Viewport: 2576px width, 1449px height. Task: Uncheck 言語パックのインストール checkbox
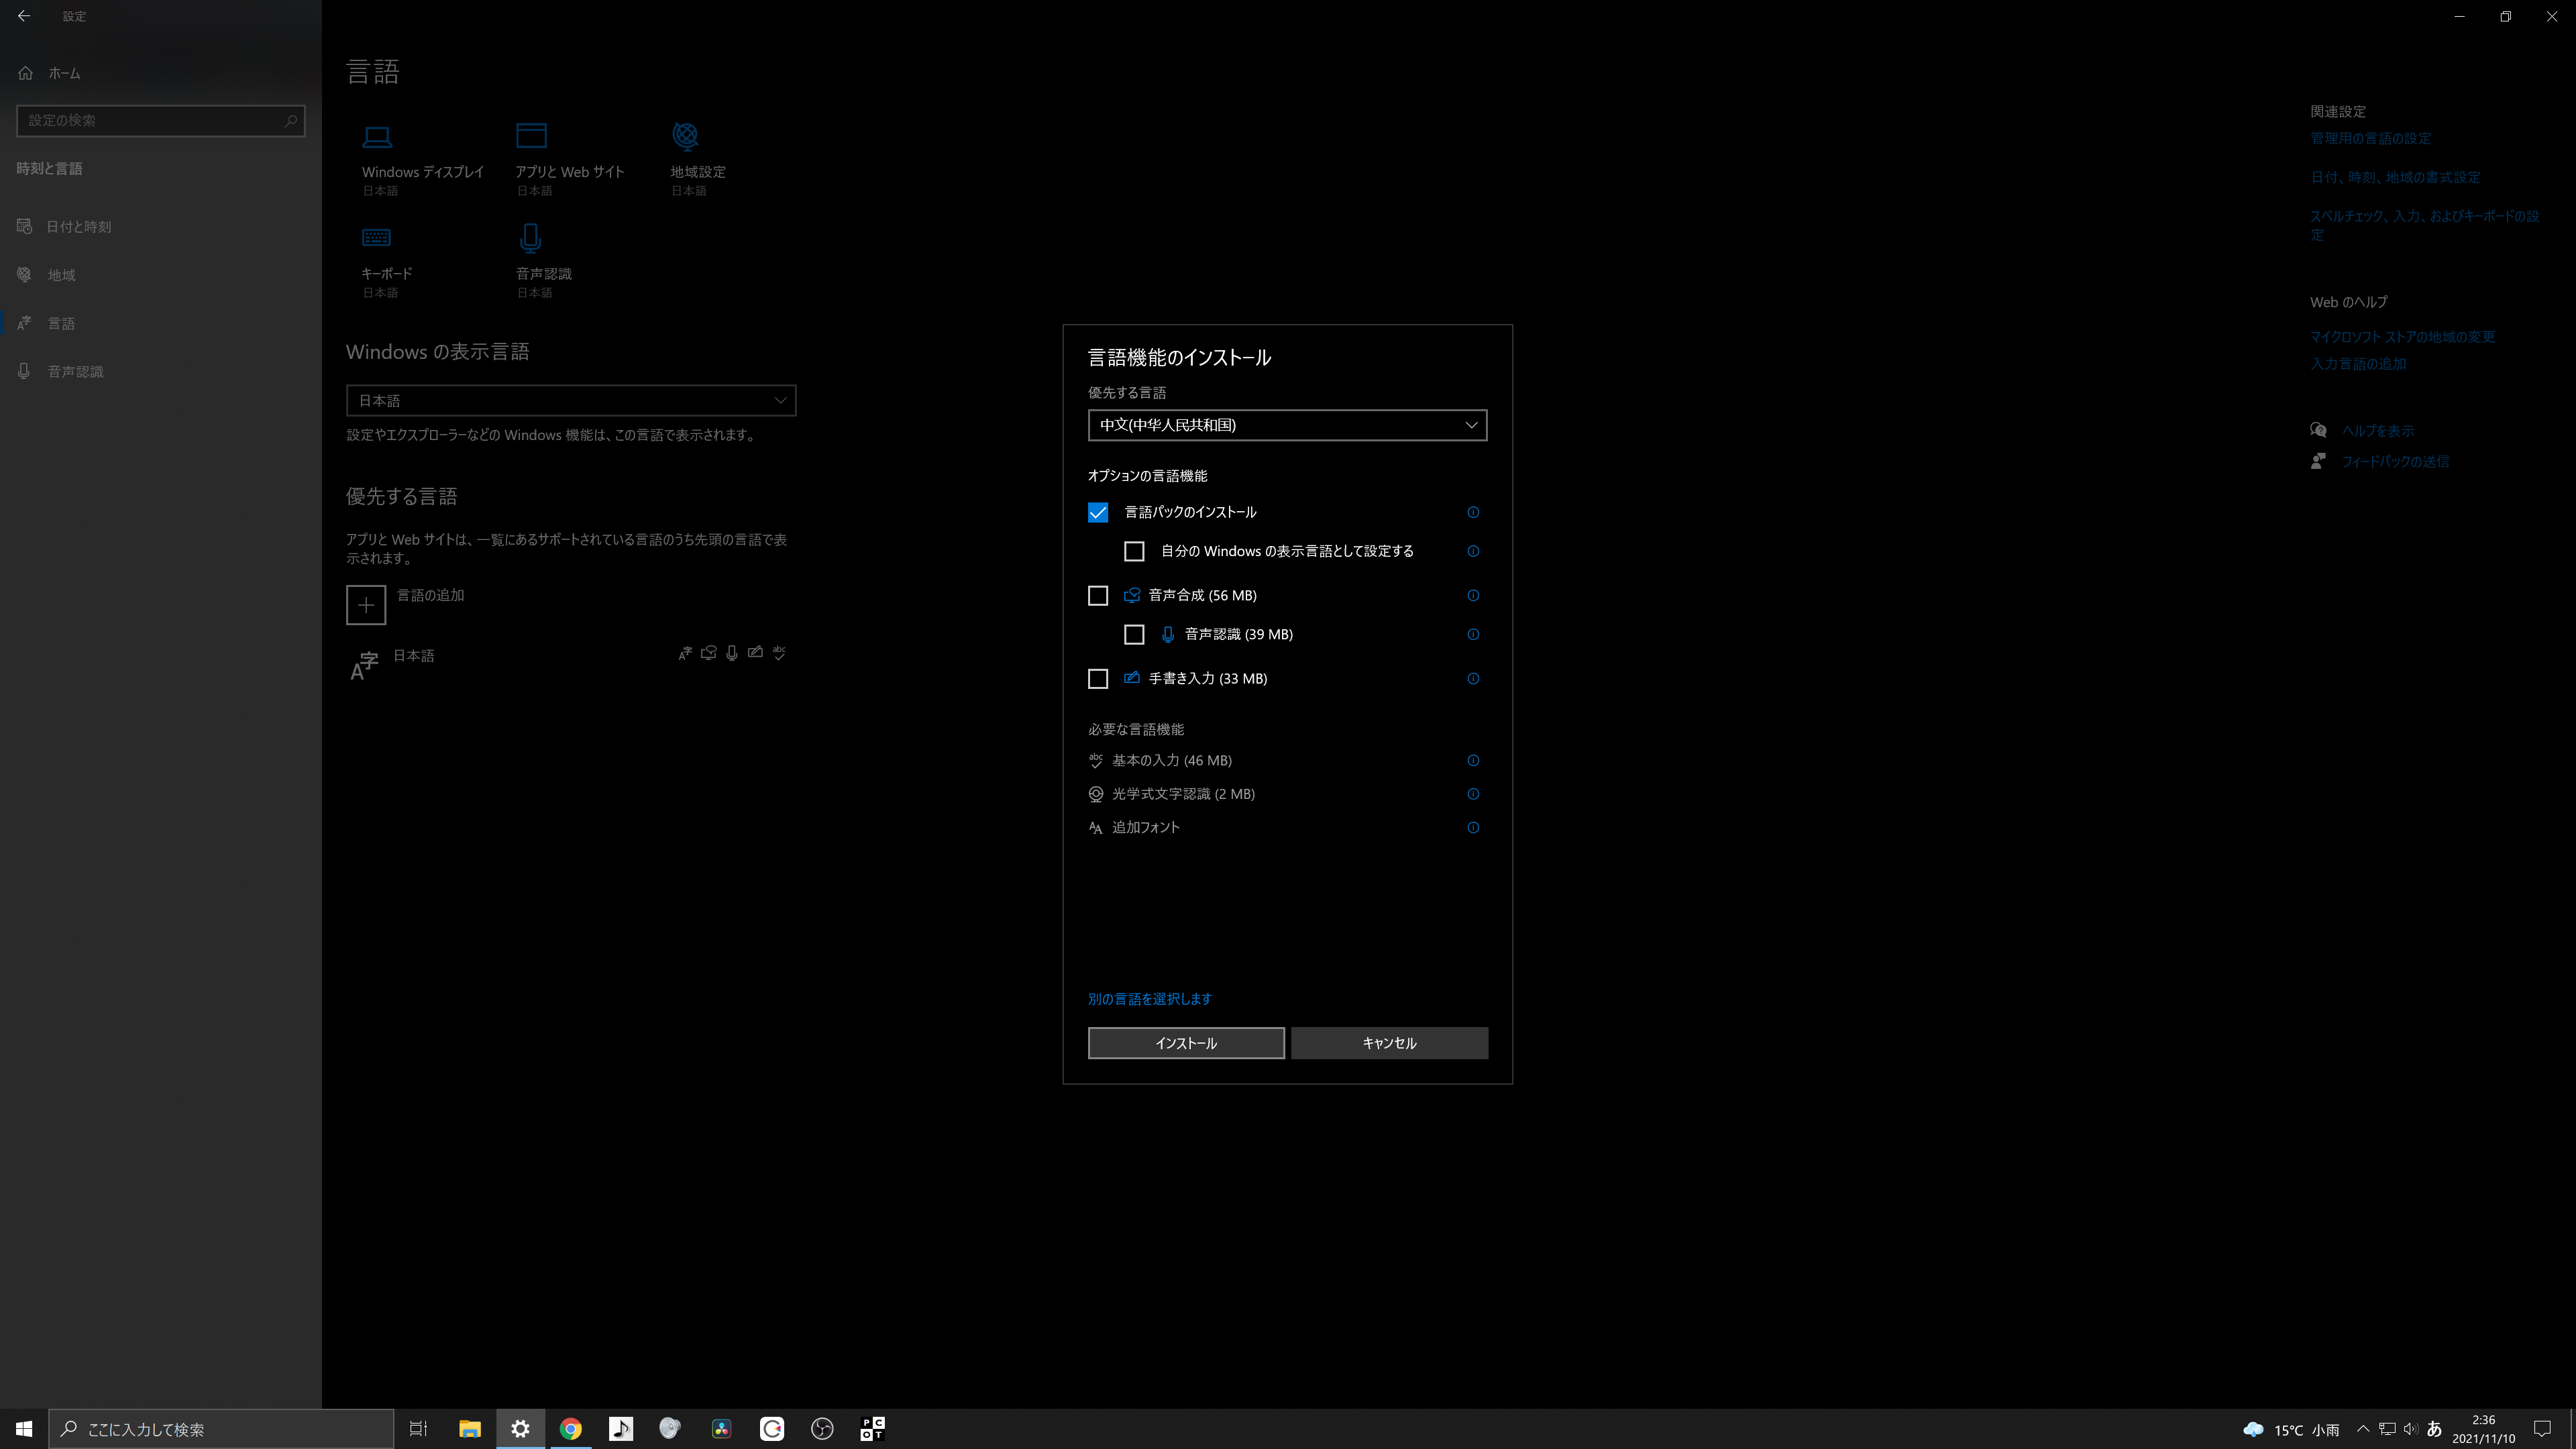tap(1098, 512)
